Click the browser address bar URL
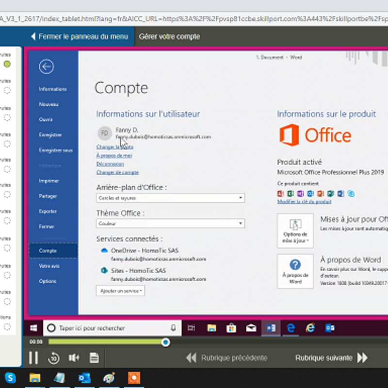This screenshot has height=388, width=388. (194, 19)
